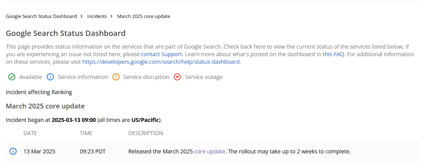Open the this FAQ link
Screen dimensions: 431x168
click(x=333, y=54)
